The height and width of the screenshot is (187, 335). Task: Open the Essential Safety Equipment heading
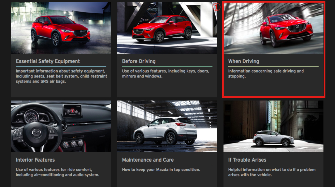(x=48, y=61)
